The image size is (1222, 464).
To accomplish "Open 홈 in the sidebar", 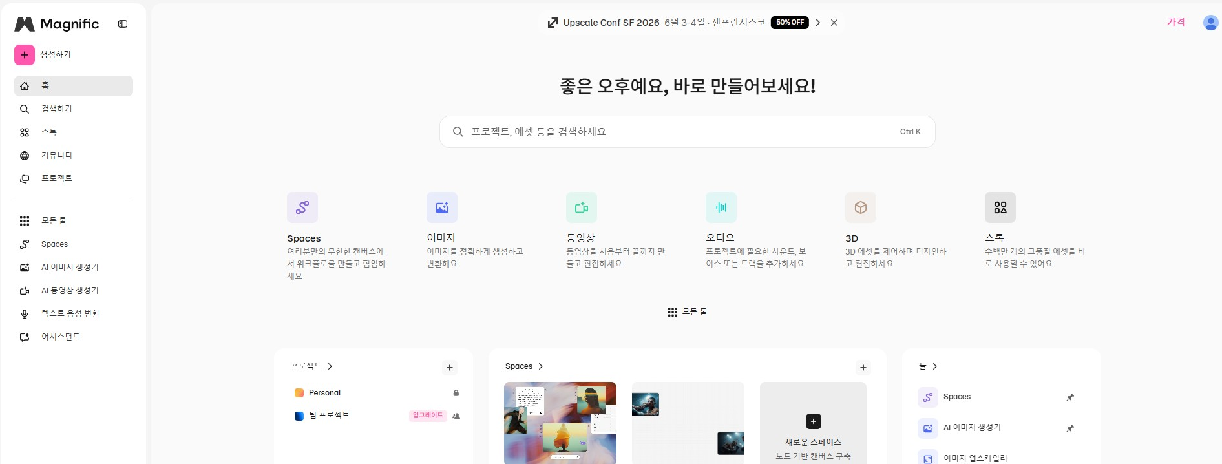I will click(74, 86).
